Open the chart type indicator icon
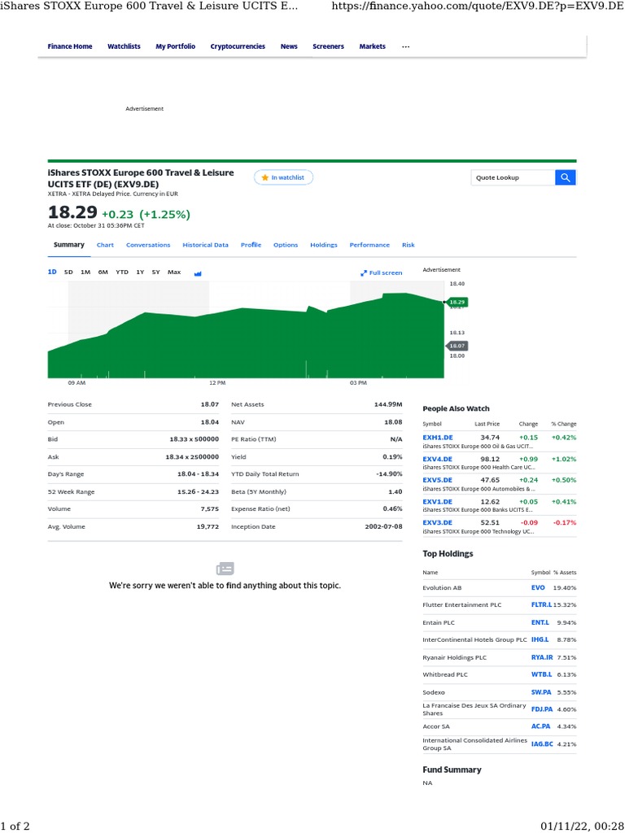625x833 pixels. pos(198,273)
